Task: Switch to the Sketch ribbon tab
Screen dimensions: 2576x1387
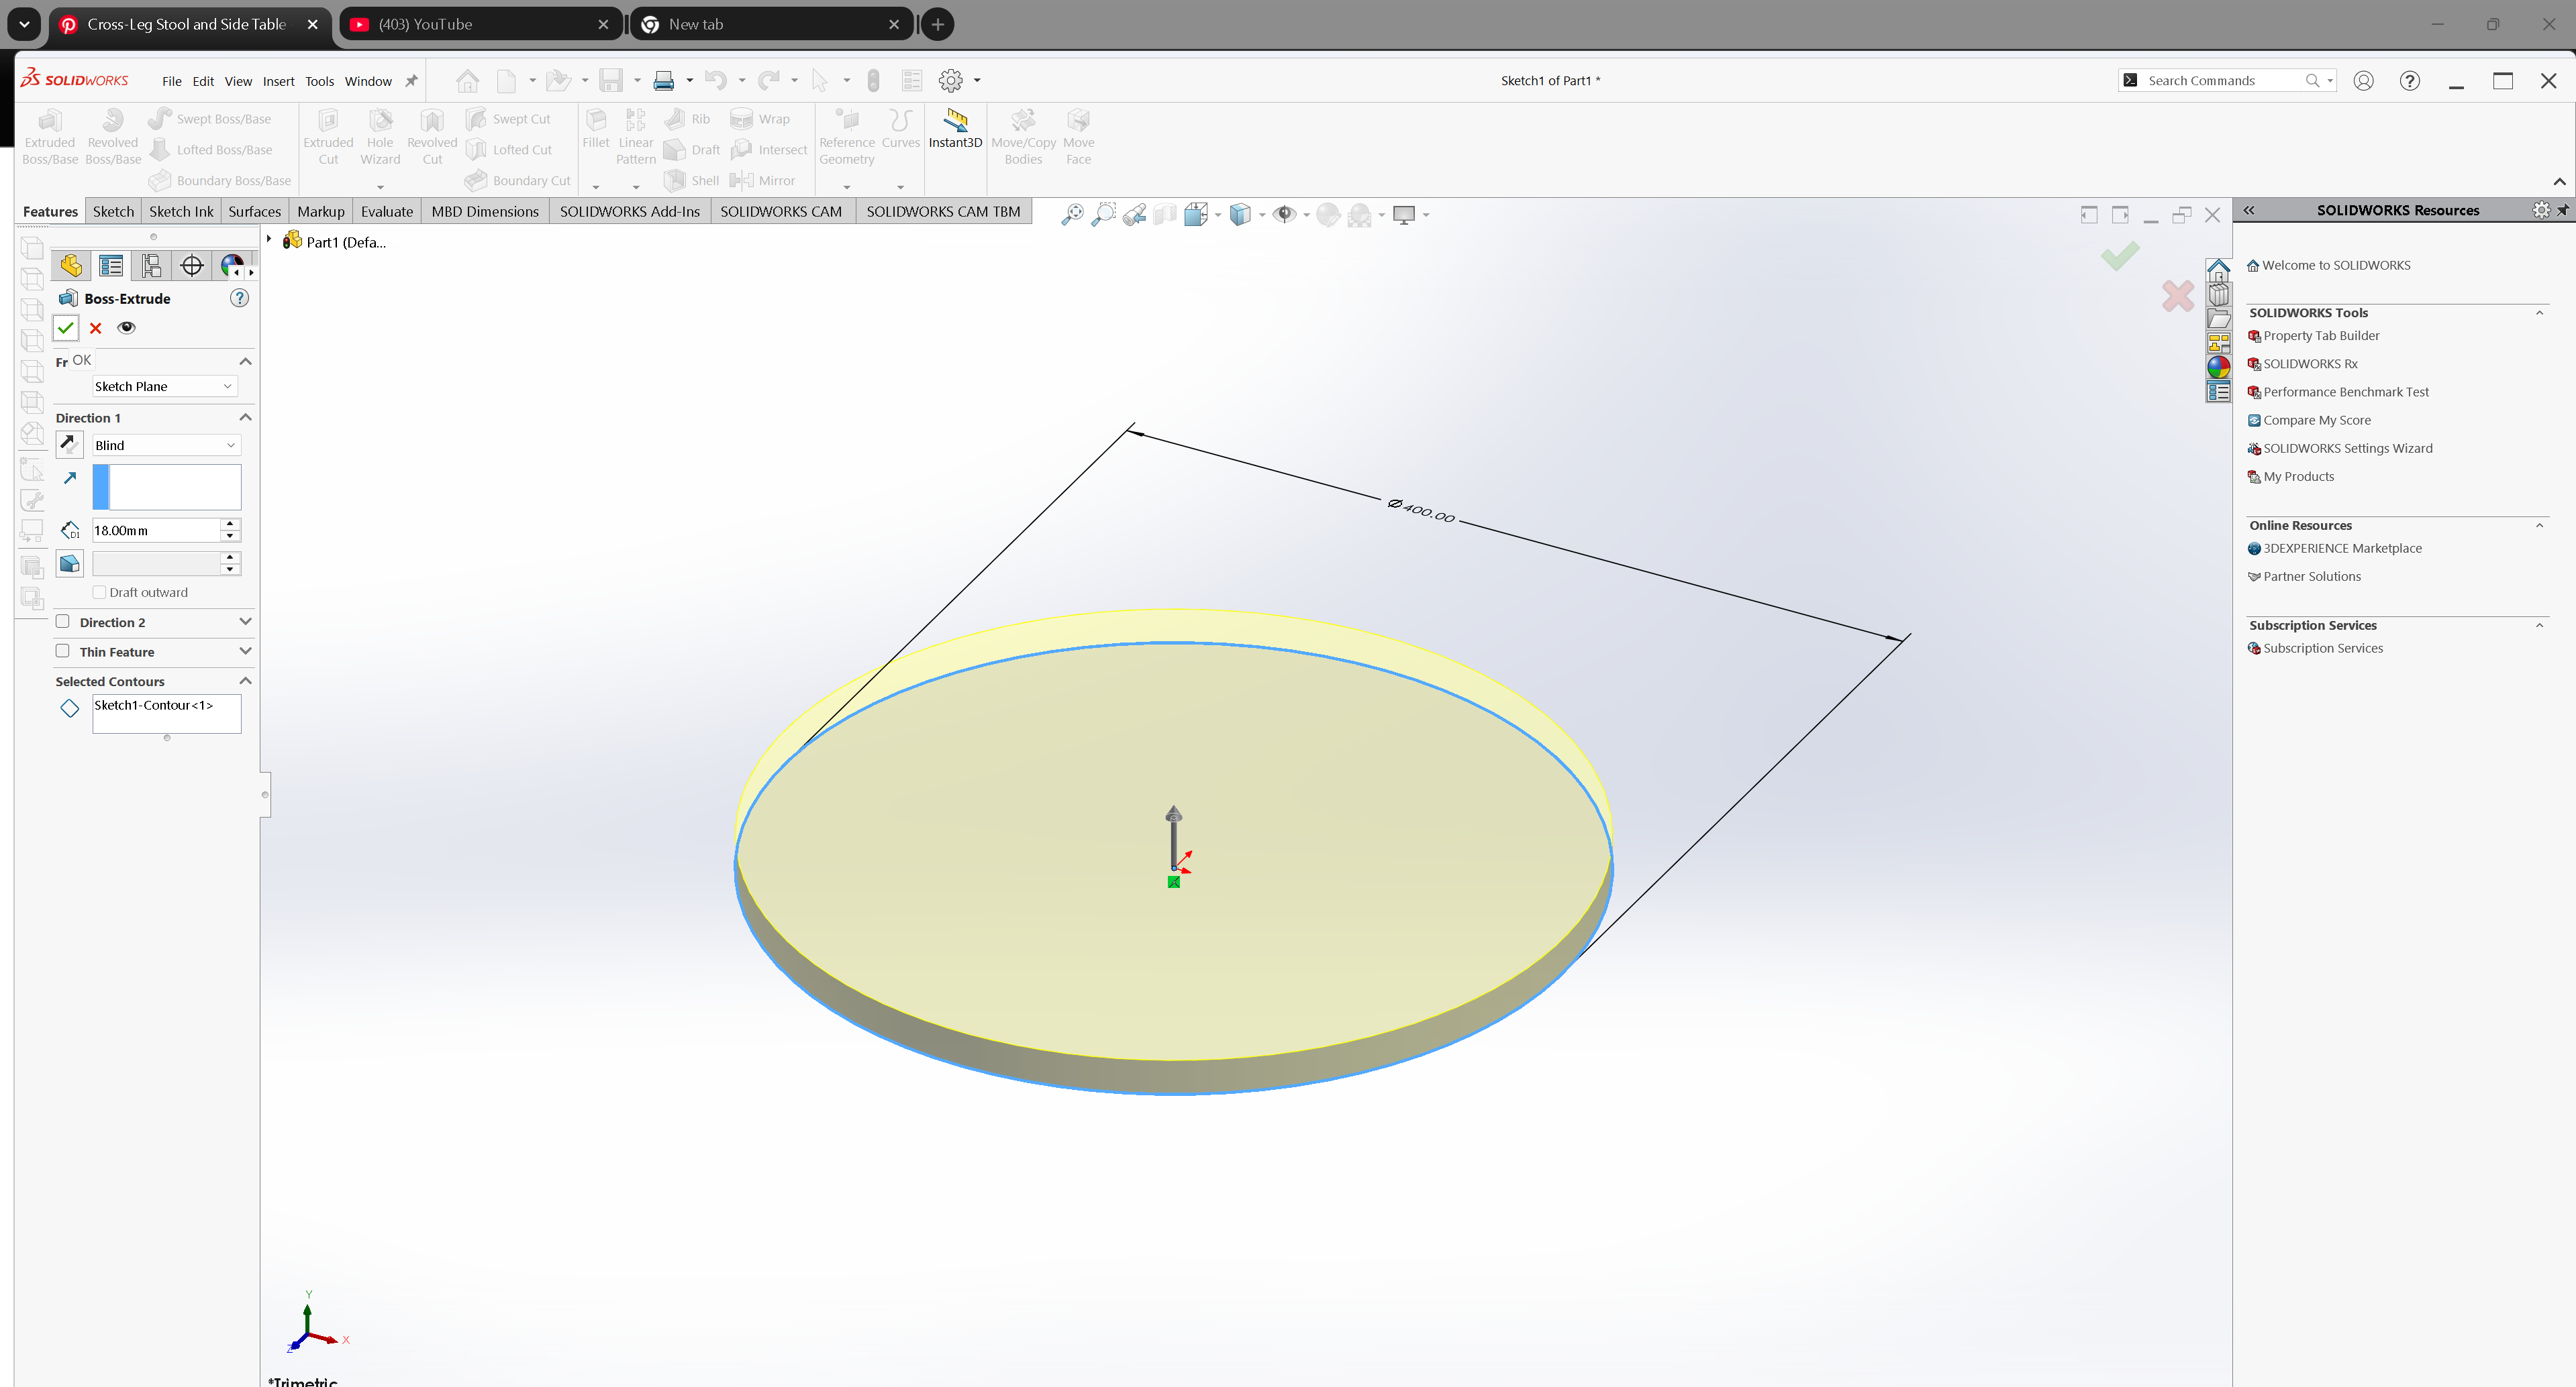Action: coord(113,211)
